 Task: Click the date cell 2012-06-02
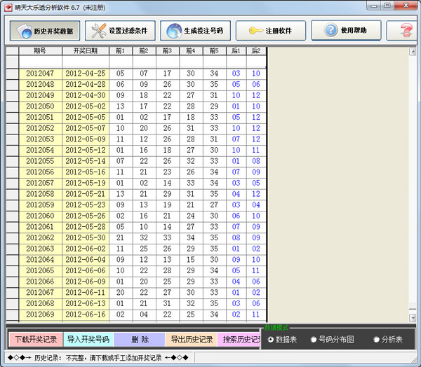pyautogui.click(x=86, y=249)
